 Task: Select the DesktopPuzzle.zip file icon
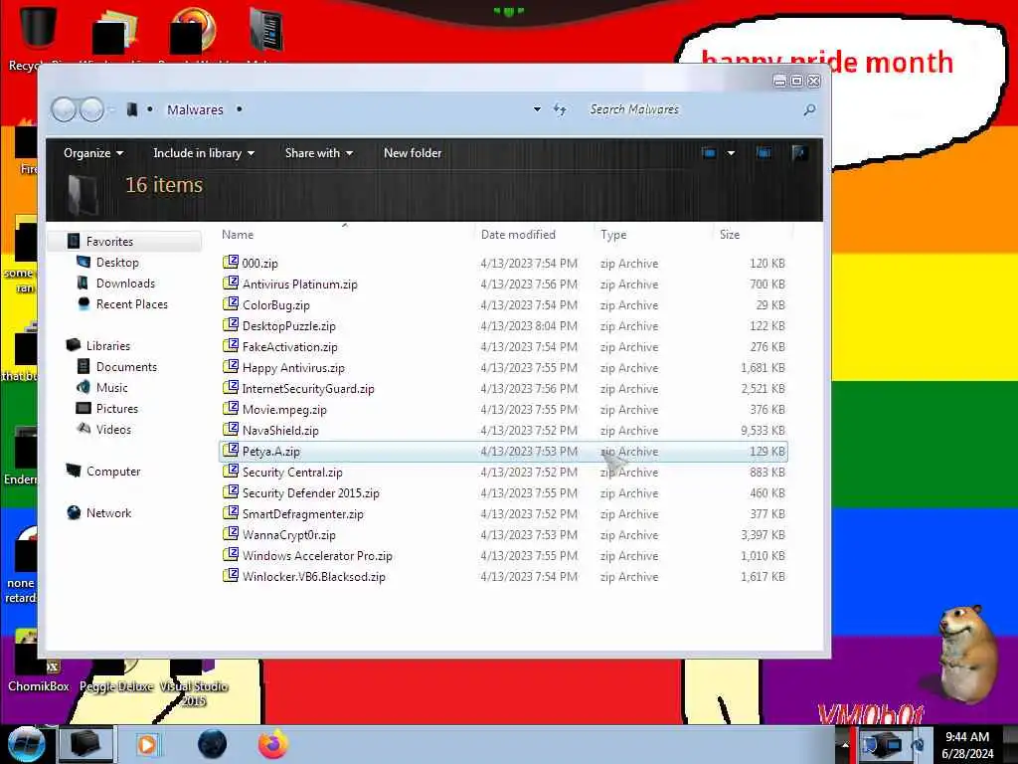[231, 325]
